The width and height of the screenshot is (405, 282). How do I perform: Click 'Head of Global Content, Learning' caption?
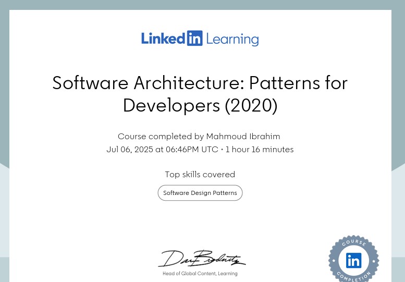point(200,274)
